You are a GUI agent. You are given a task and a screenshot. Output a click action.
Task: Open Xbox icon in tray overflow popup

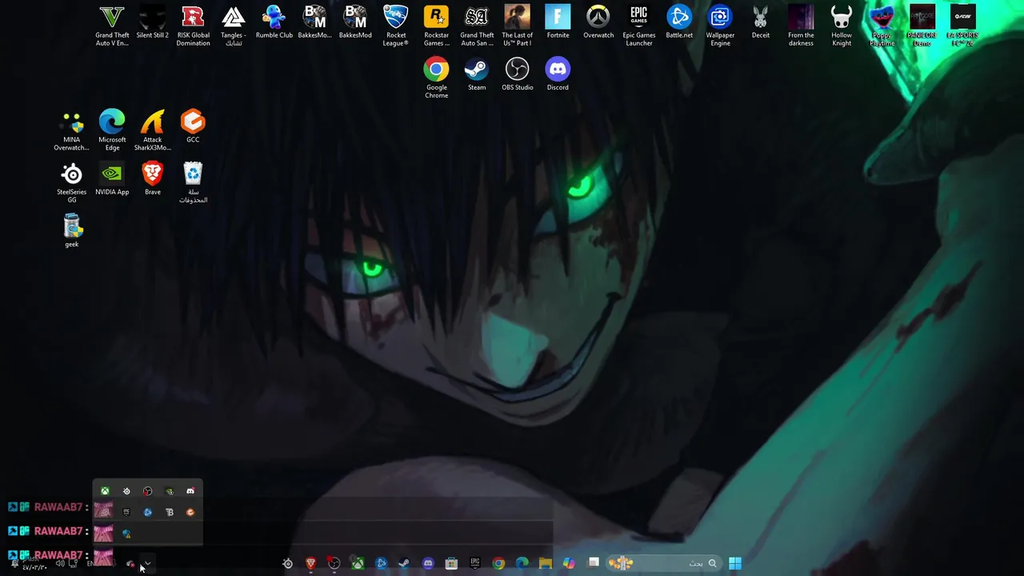coord(105,491)
